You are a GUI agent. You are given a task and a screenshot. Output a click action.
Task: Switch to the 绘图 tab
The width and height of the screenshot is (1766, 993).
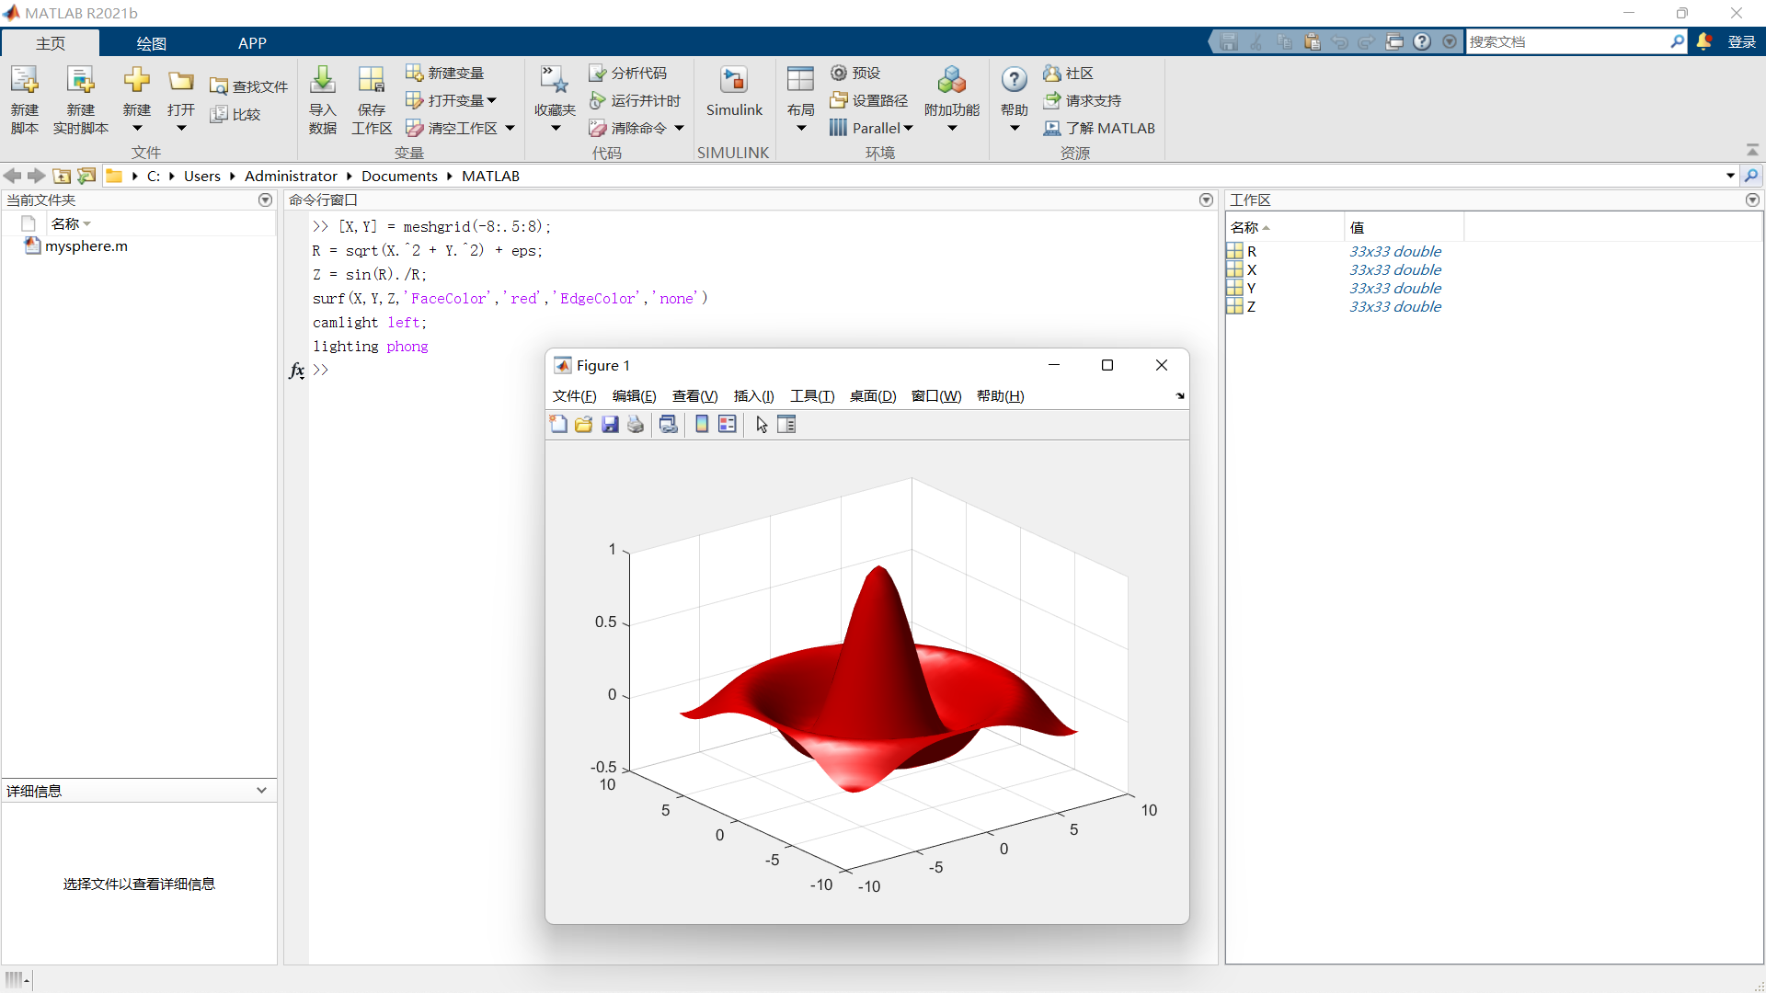pos(151,43)
